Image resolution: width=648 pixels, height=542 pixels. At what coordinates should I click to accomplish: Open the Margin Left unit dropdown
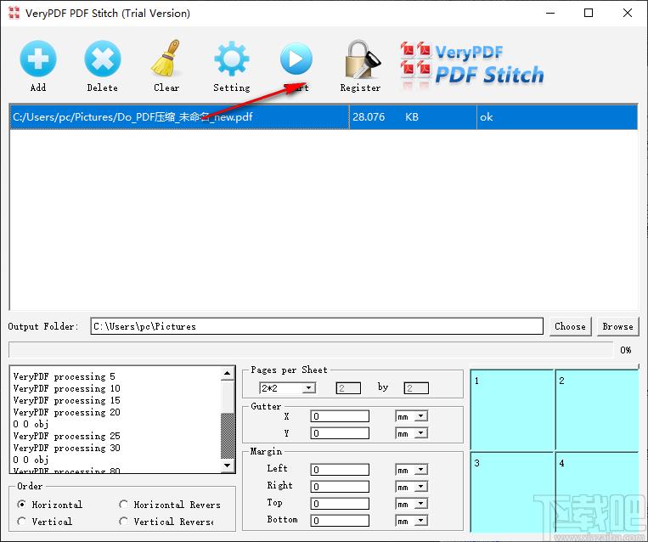coord(421,470)
